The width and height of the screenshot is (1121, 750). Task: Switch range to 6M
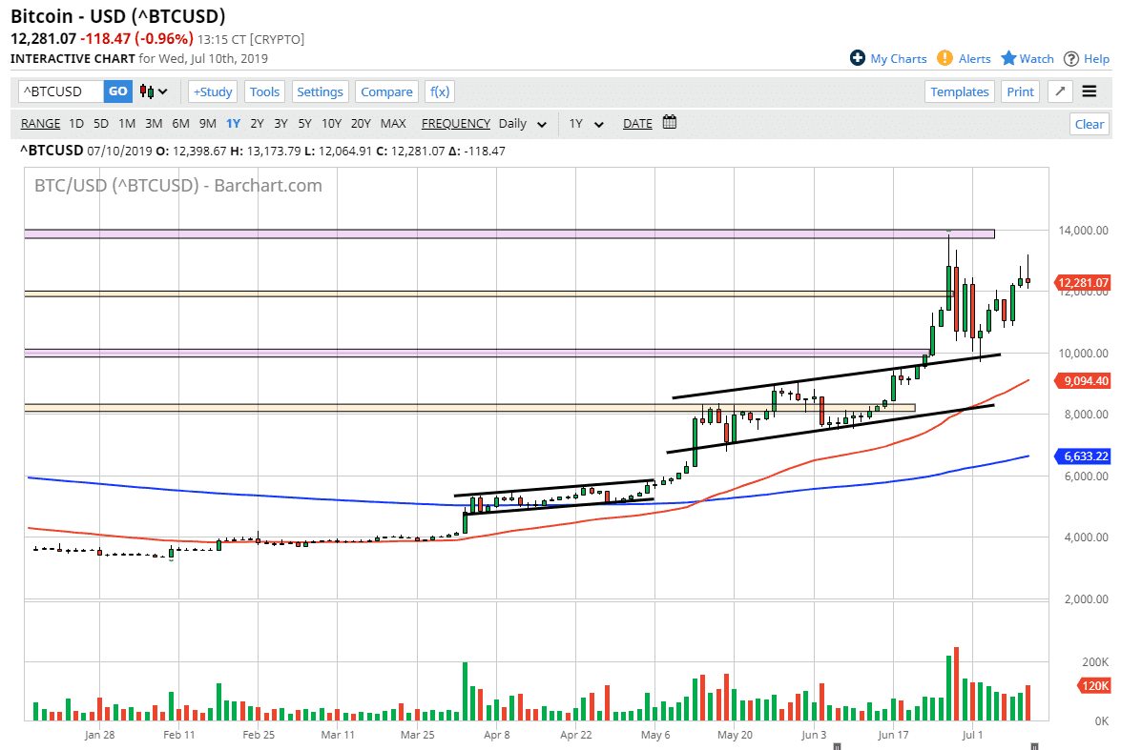tap(180, 123)
